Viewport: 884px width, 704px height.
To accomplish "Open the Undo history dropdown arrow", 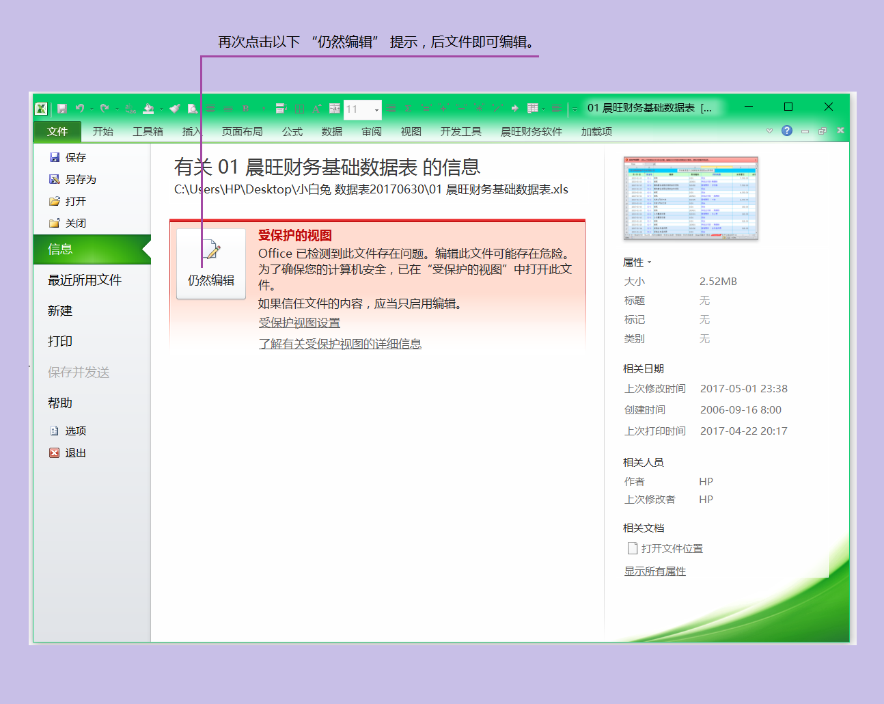I will pyautogui.click(x=94, y=109).
